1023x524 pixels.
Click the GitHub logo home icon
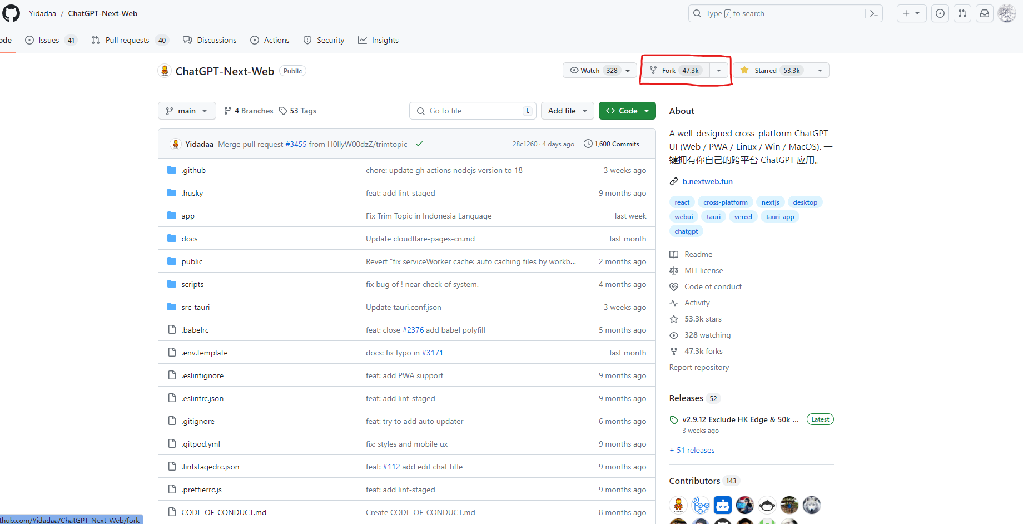(11, 13)
